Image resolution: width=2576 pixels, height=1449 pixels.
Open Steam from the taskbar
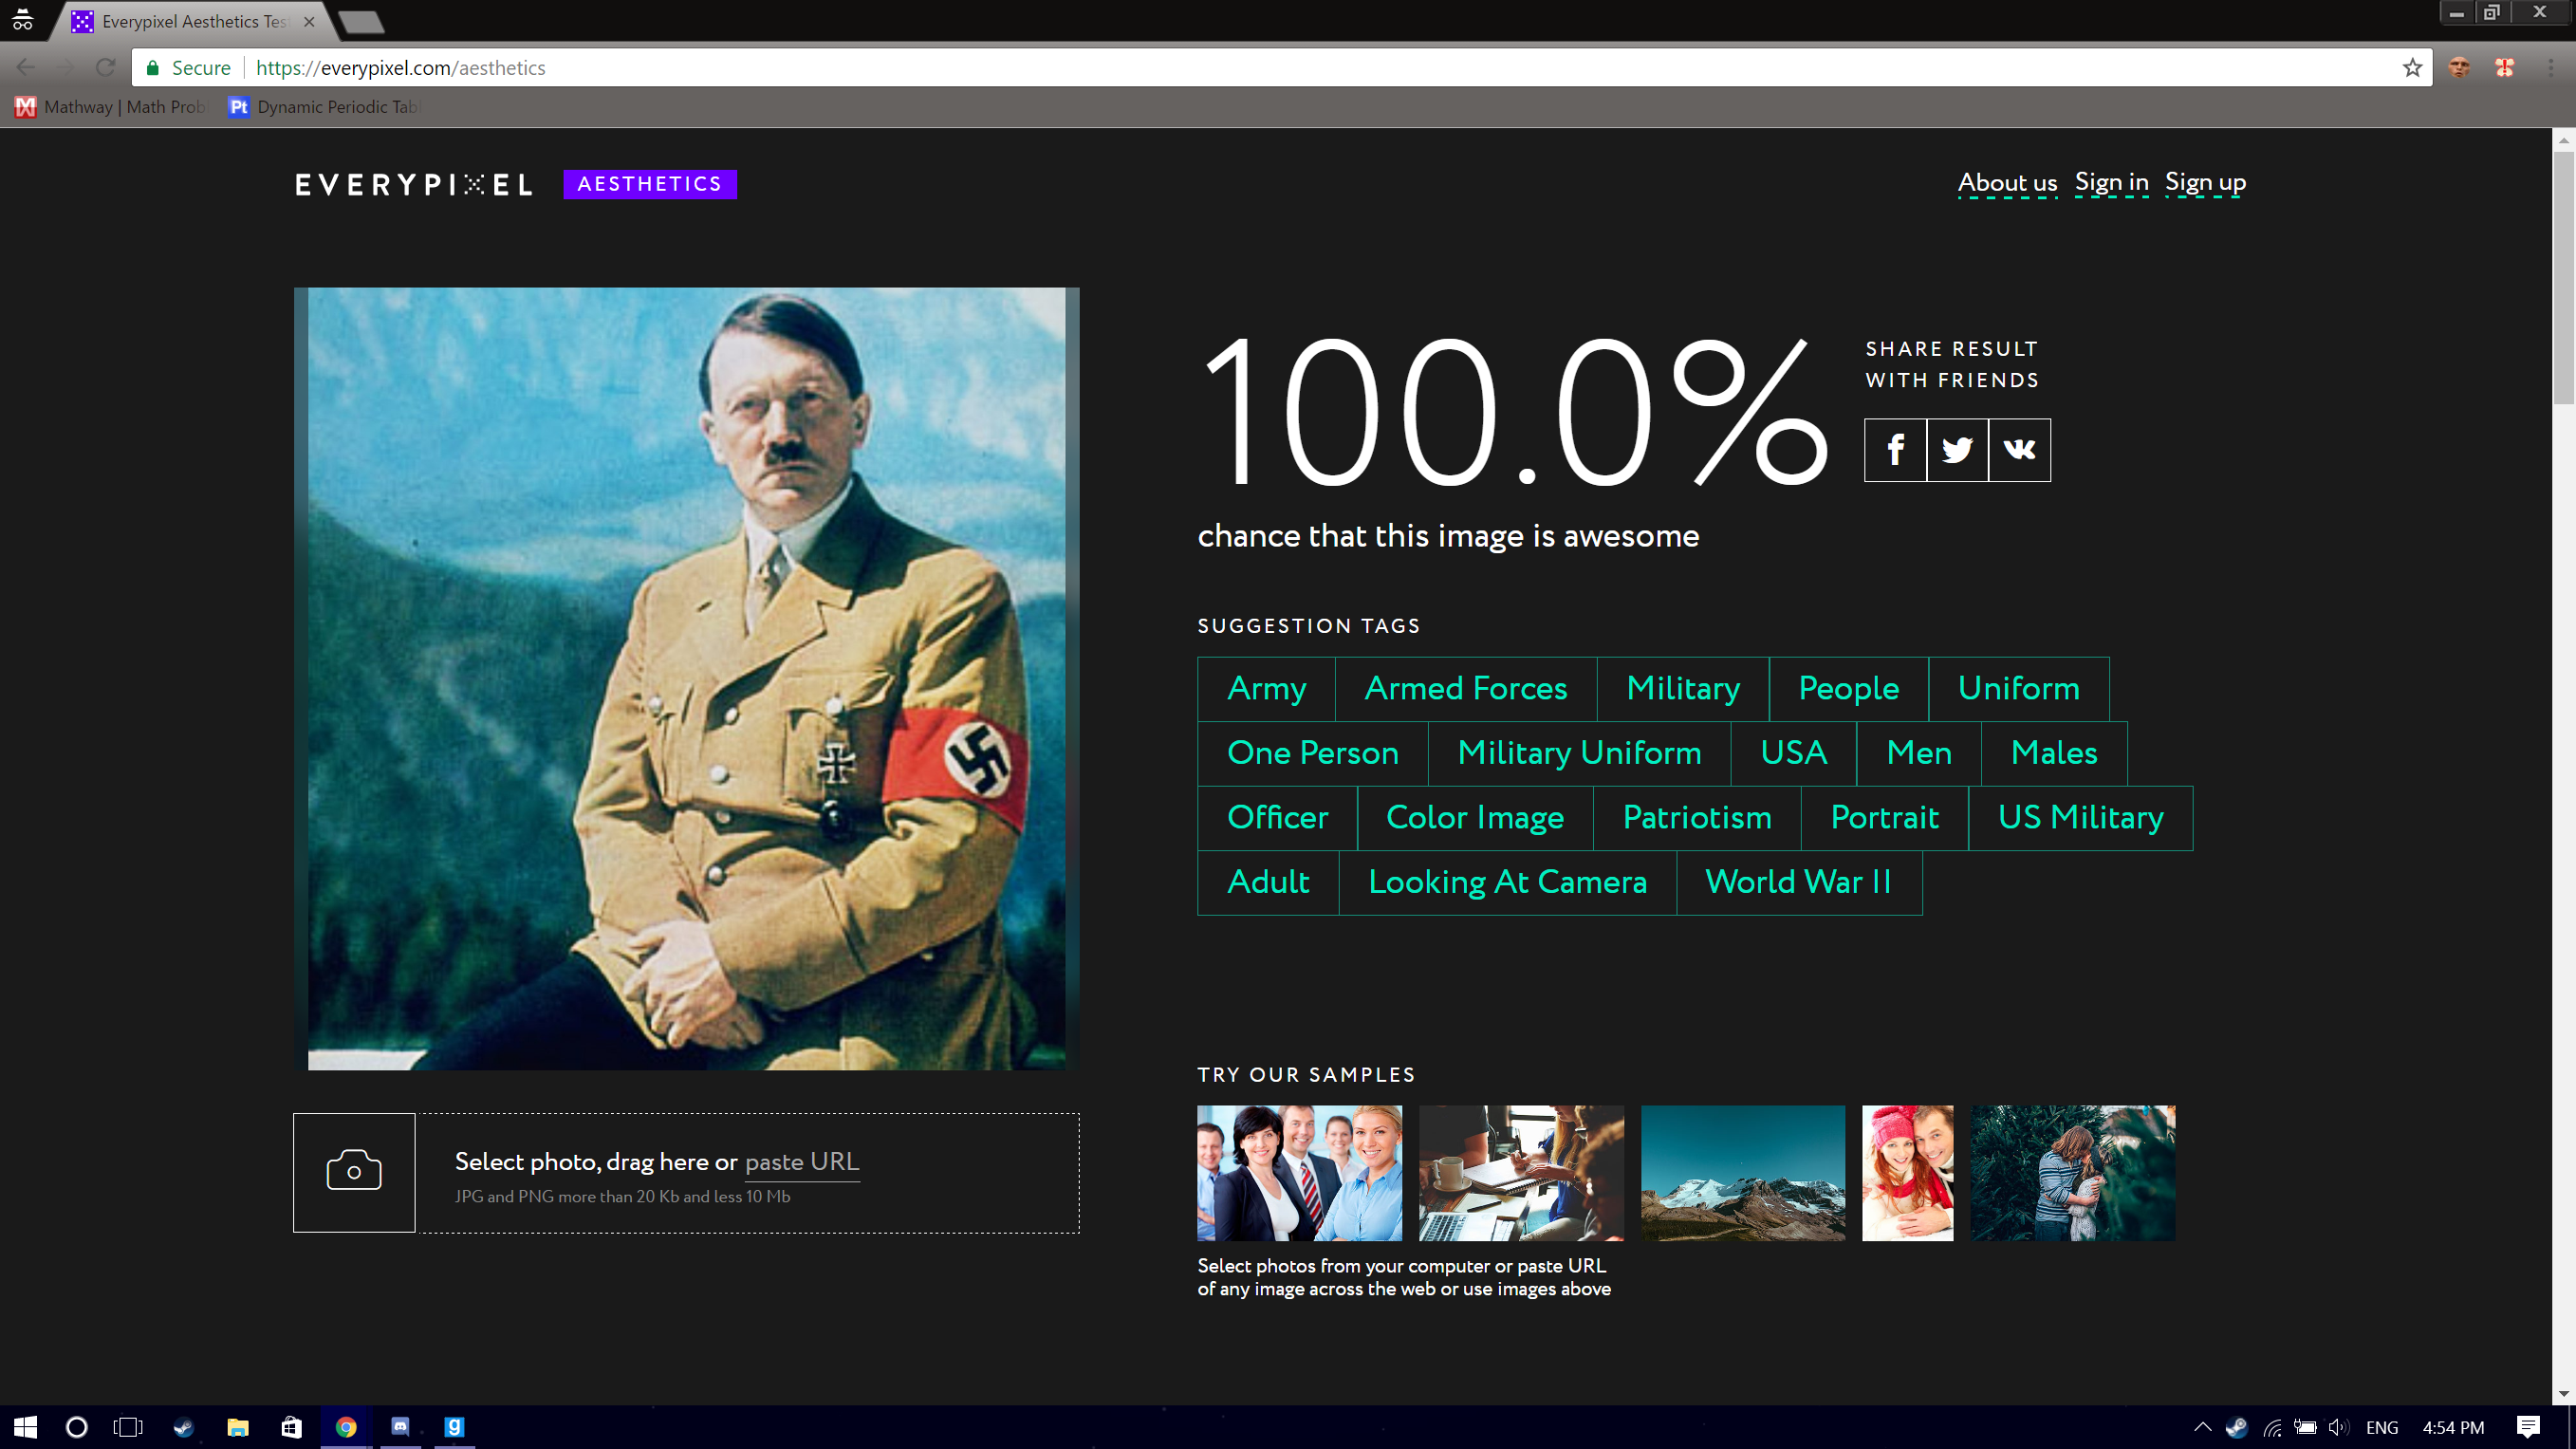pyautogui.click(x=184, y=1427)
